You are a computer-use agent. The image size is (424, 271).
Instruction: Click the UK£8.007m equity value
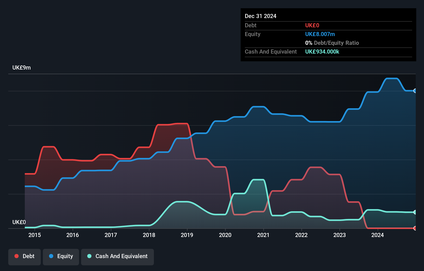[320, 34]
